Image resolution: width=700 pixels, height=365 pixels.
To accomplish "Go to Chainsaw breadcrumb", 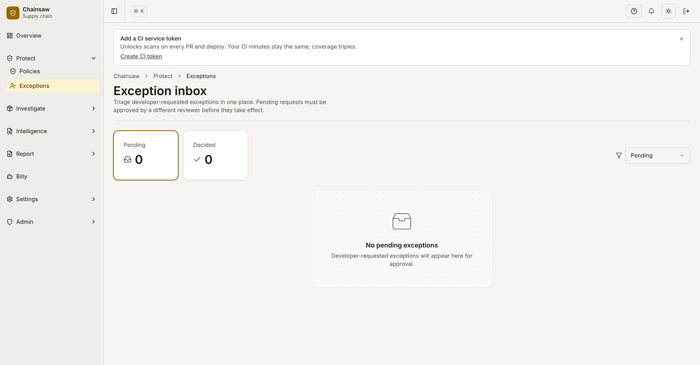I will (x=126, y=76).
